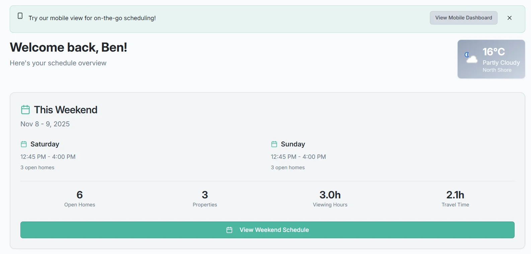
Task: Select the Saturday calendar icon
Action: point(23,144)
